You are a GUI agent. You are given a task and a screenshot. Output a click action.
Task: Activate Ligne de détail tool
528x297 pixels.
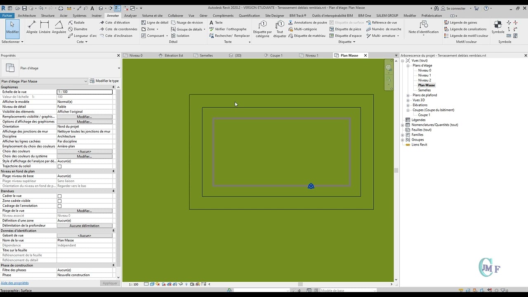[155, 23]
